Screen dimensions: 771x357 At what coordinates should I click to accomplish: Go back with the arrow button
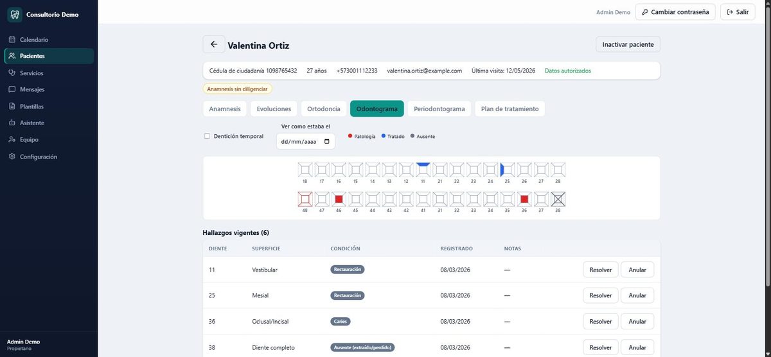[214, 44]
